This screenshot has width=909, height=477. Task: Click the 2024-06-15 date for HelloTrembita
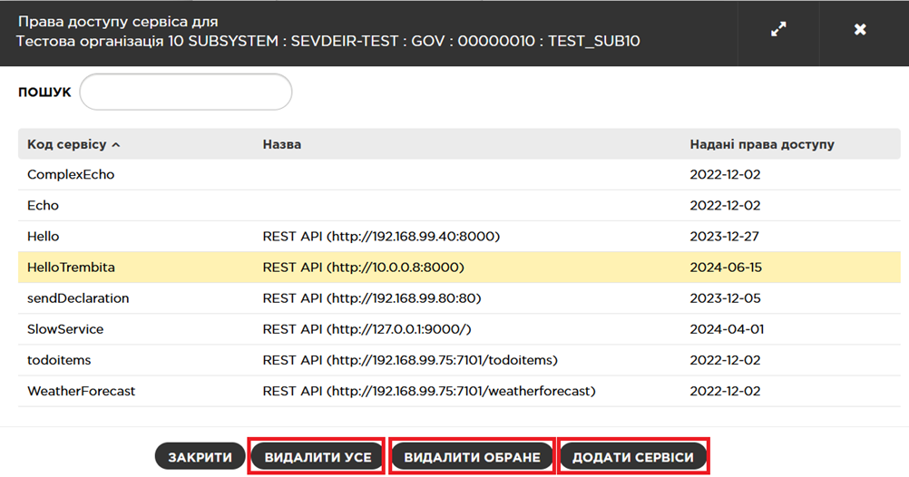point(727,268)
